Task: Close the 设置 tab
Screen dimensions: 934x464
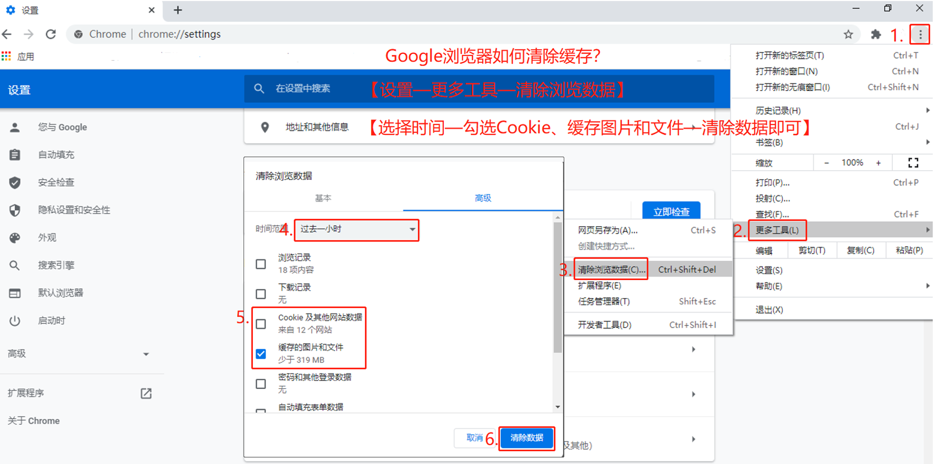Action: click(x=151, y=10)
